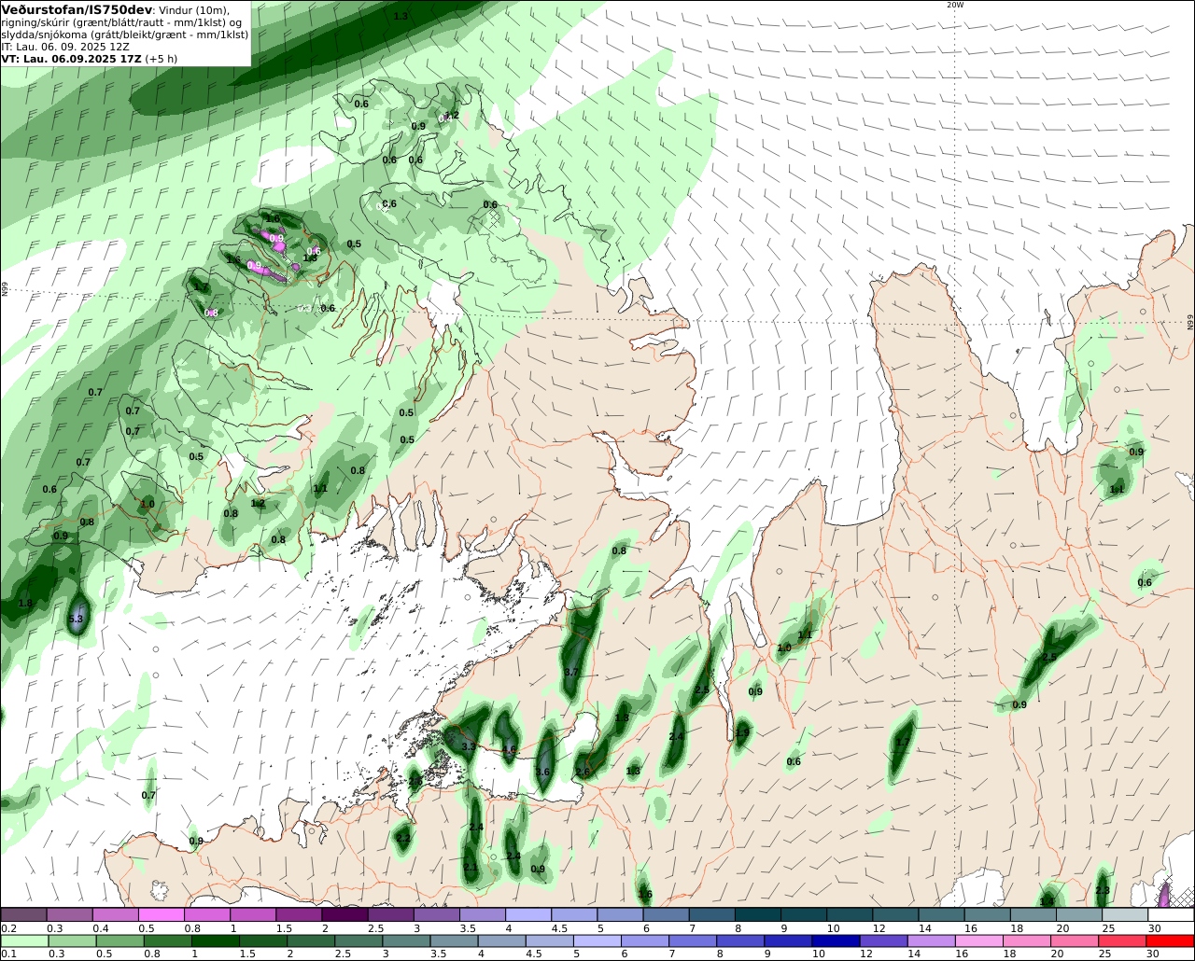Select the snow scale swatch labeled 14
1195x961 pixels.
point(941,915)
